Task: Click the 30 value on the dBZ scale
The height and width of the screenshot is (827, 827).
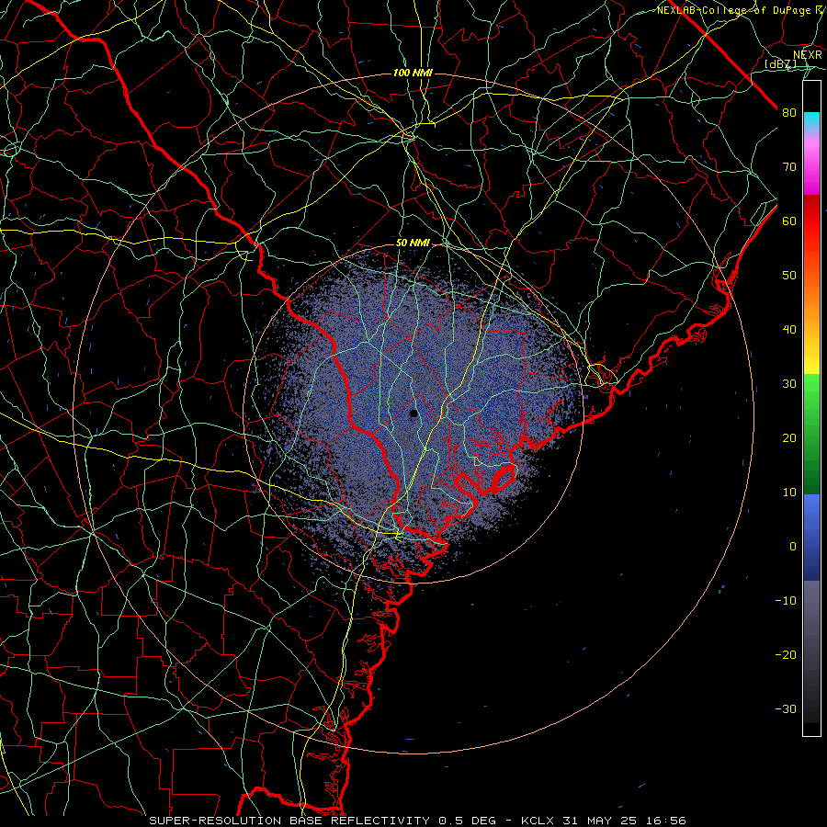Action: click(x=789, y=383)
